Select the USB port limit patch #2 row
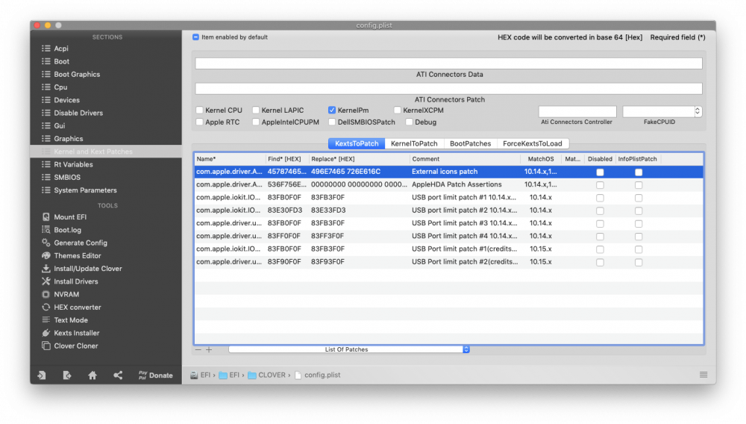 [x=448, y=210]
